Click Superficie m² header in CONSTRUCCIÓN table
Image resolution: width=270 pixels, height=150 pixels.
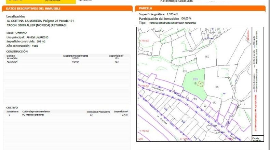pyautogui.click(x=116, y=56)
